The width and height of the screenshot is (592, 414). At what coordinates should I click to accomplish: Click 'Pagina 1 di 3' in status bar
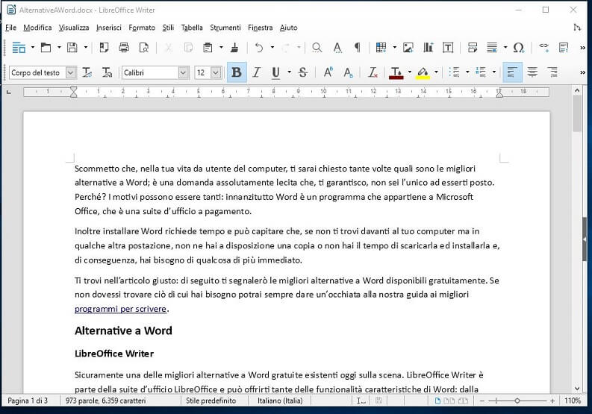28,401
